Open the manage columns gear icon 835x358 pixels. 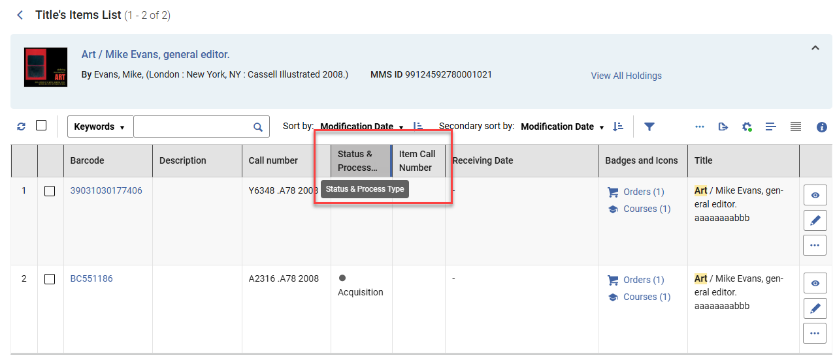747,127
